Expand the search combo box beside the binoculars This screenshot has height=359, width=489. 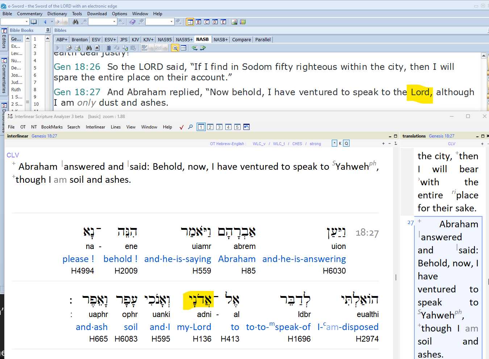[114, 22]
